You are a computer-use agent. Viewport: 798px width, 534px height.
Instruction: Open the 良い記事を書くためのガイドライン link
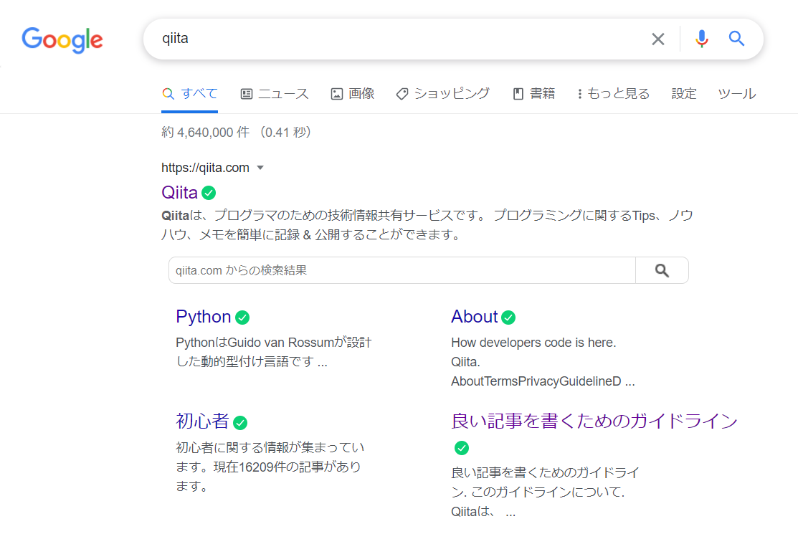pos(594,421)
